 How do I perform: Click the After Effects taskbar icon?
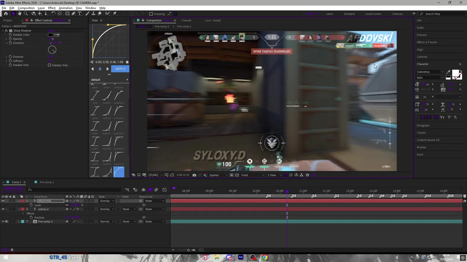[241, 258]
